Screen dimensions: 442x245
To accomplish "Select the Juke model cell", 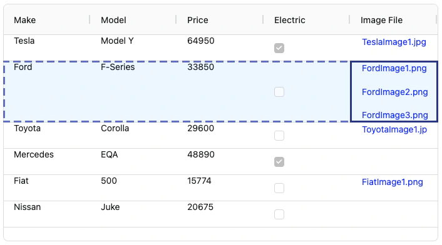I will point(110,207).
